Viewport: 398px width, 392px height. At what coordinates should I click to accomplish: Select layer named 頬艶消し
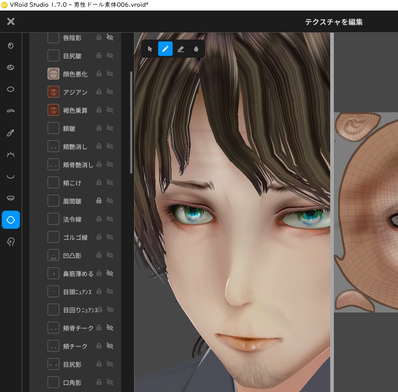(75, 147)
